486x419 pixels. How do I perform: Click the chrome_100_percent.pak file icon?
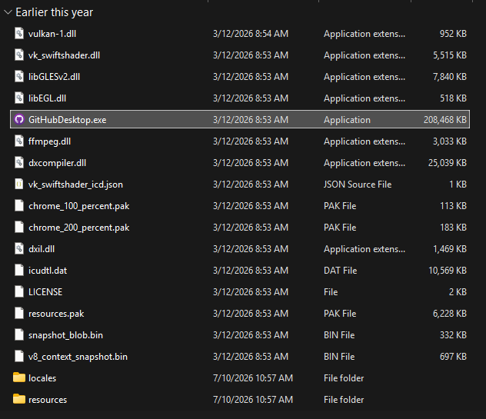[x=19, y=206]
